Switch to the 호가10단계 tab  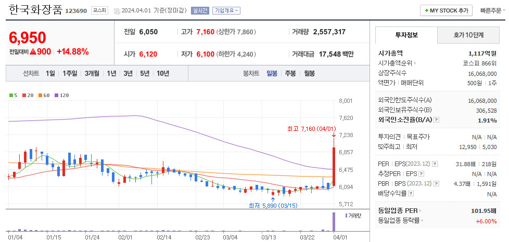[468, 35]
